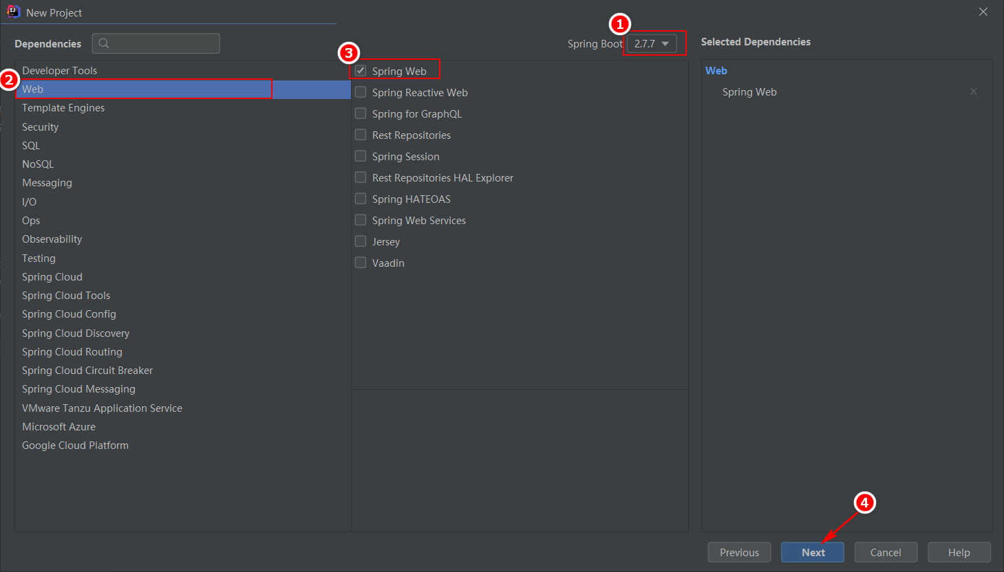Close the New Project dialog

983,12
